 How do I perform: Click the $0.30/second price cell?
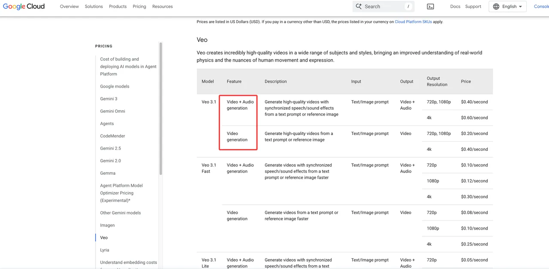coord(474,197)
